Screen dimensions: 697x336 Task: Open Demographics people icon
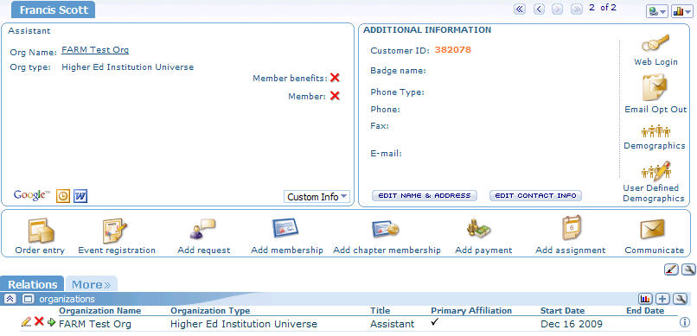click(655, 132)
